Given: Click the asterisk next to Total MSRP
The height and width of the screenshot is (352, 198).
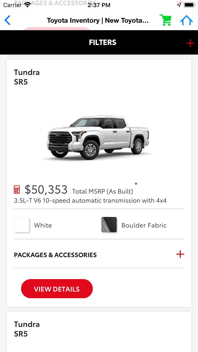Looking at the screenshot, I should 136,184.
